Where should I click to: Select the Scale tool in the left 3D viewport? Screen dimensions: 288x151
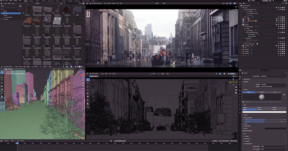point(2,86)
